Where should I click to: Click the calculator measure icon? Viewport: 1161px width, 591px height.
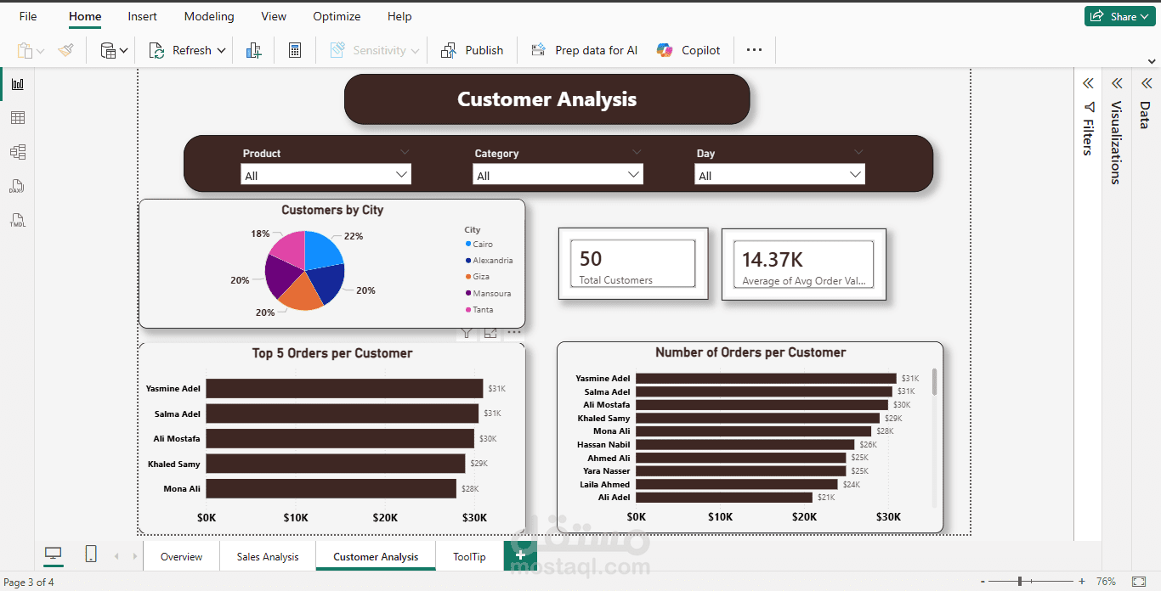pyautogui.click(x=295, y=50)
